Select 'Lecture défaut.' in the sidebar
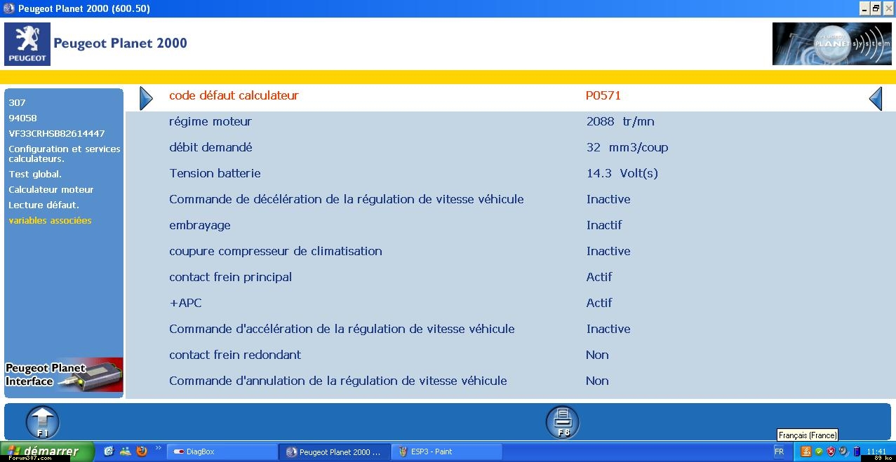Viewport: 896px width, 462px height. (x=44, y=205)
